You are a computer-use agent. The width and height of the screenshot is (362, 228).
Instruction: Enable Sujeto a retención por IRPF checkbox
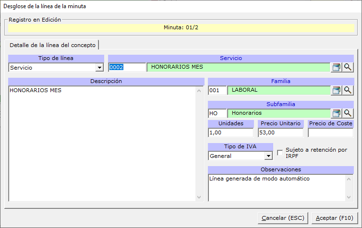(x=280, y=153)
